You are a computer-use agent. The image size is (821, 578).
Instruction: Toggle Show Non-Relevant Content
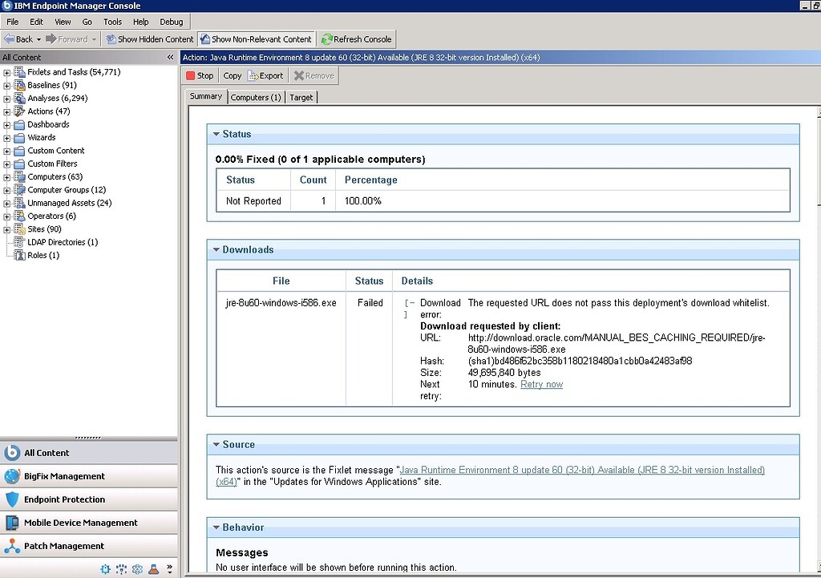255,39
